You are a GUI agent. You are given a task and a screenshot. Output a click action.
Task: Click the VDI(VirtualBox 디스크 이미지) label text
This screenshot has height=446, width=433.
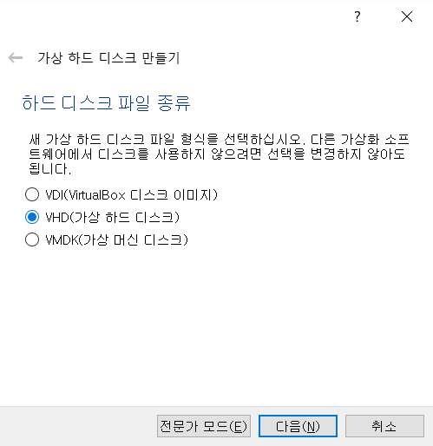click(132, 194)
